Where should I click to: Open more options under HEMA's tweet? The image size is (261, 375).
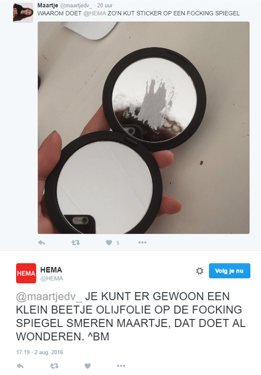pyautogui.click(x=121, y=366)
